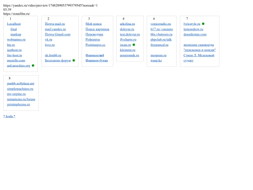
Task: Open Мой поиск link
Action: click(x=94, y=24)
